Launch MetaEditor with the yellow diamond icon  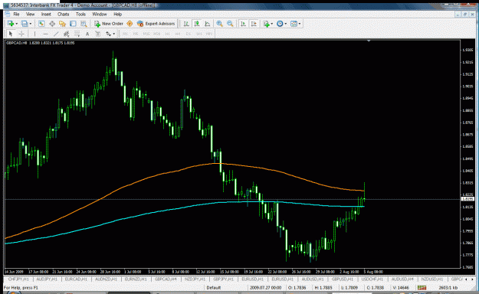tap(130, 24)
